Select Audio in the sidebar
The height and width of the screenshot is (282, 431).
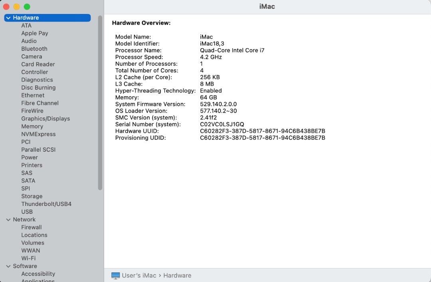tap(29, 41)
